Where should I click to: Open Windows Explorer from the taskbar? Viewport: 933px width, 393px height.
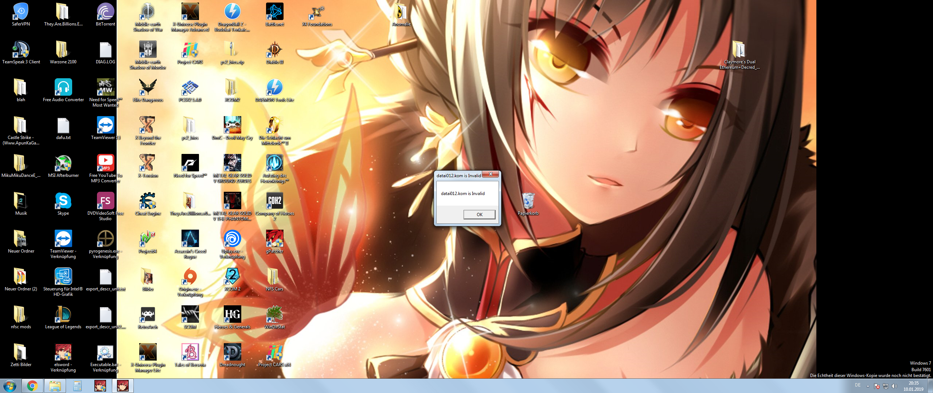click(x=55, y=386)
